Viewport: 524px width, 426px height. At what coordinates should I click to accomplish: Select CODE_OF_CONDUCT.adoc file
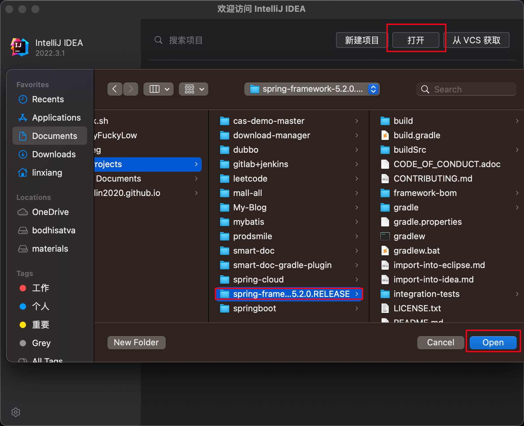[x=449, y=164]
